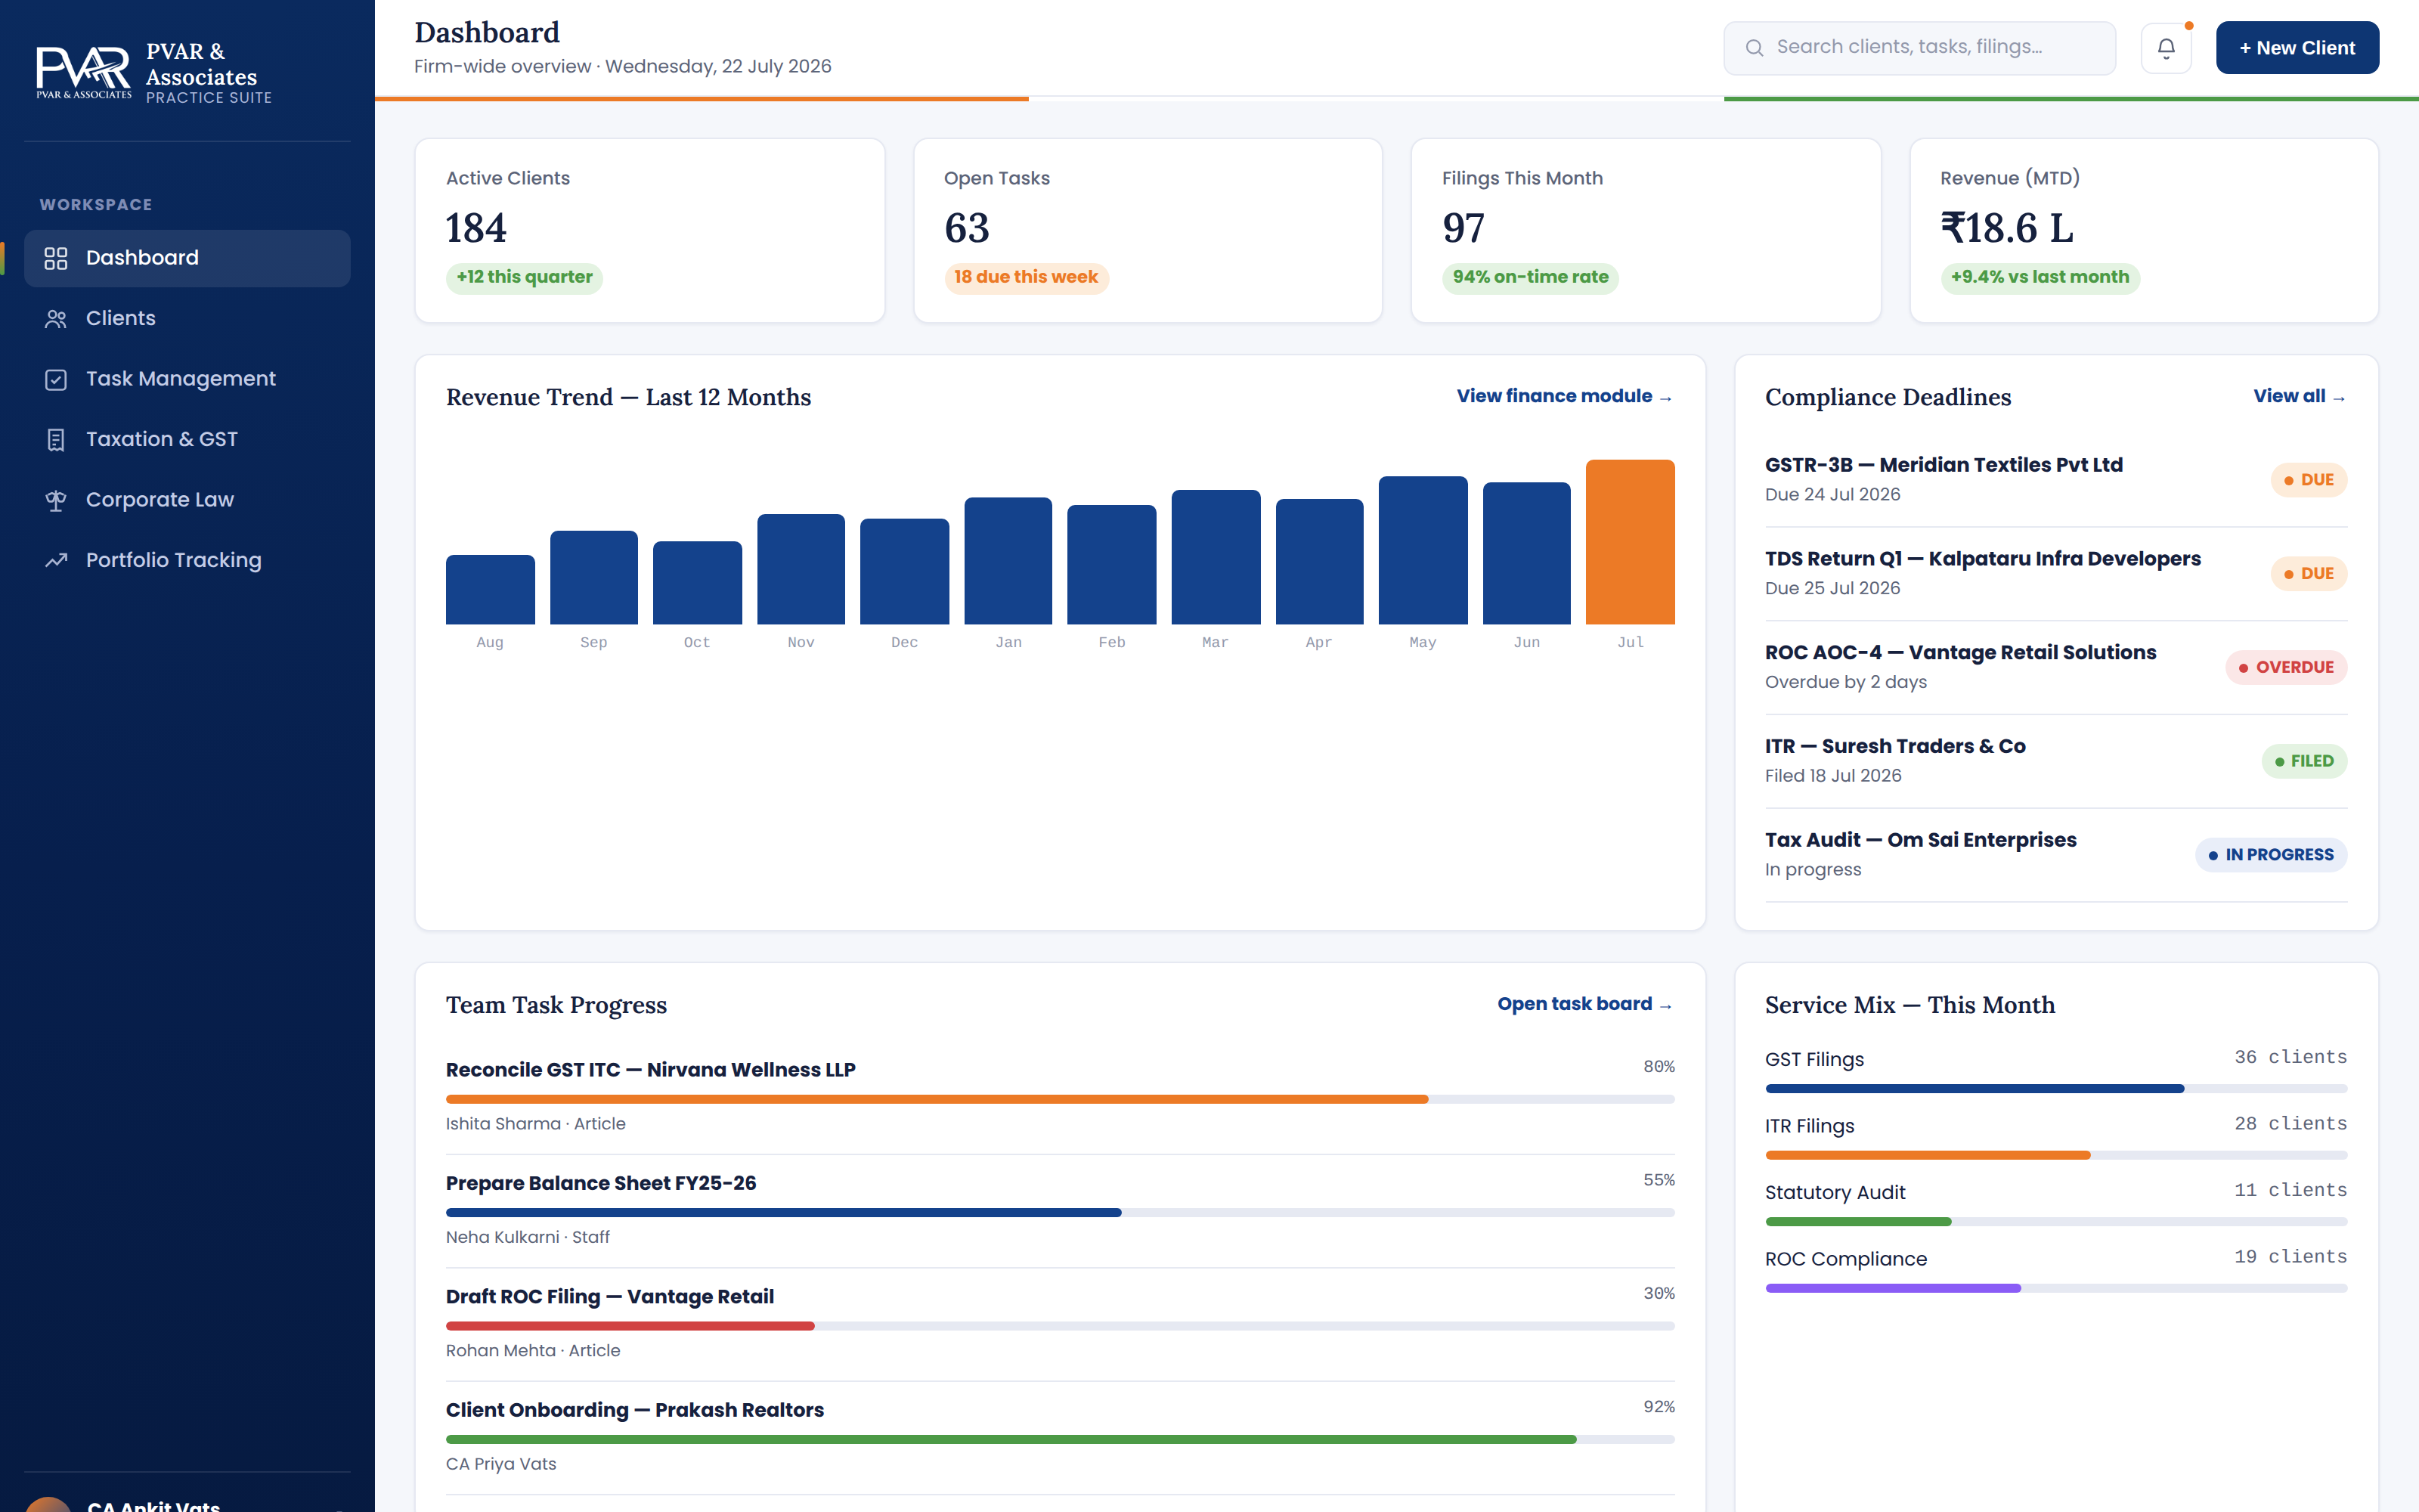This screenshot has width=2419, height=1512.
Task: Open the Filings This Month card
Action: (1646, 231)
